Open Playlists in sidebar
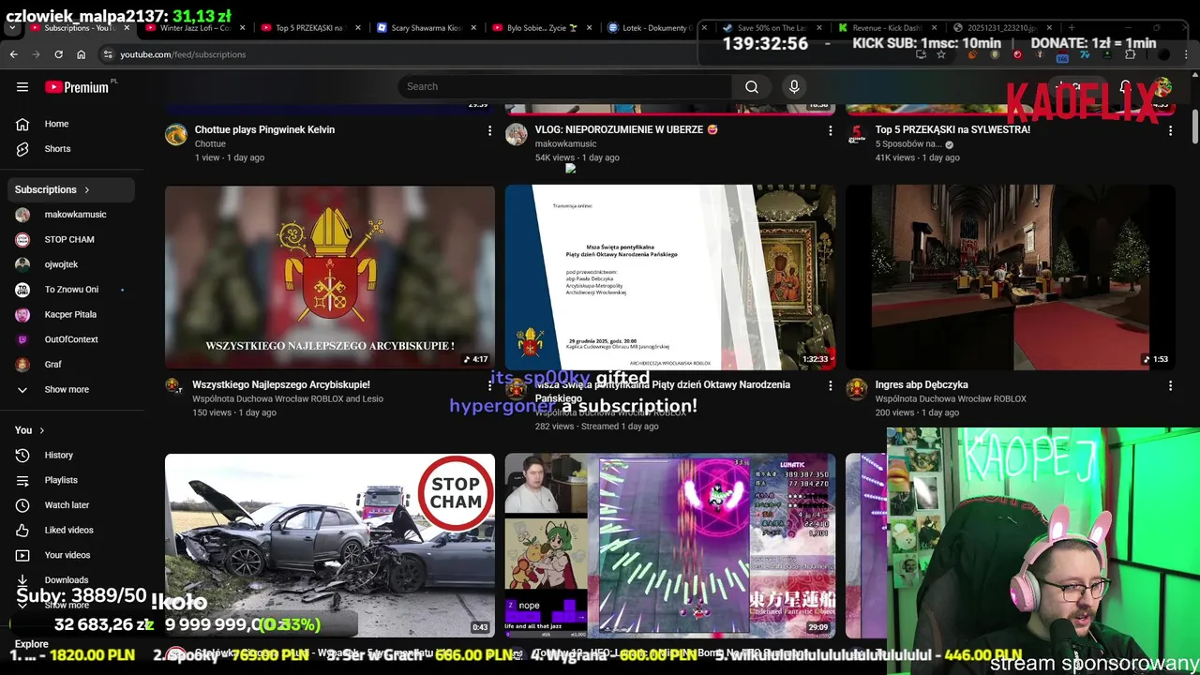This screenshot has width=1200, height=675. tap(73, 480)
